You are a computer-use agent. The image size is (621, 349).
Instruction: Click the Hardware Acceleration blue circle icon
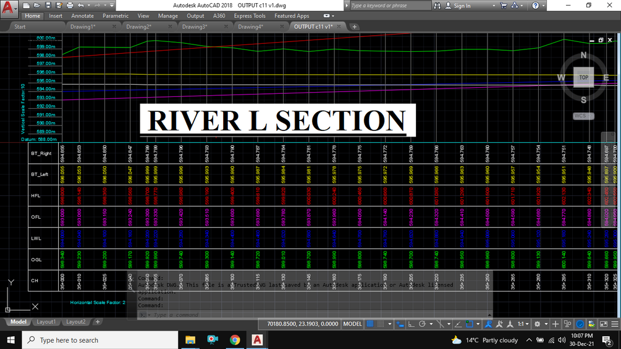[580, 324]
